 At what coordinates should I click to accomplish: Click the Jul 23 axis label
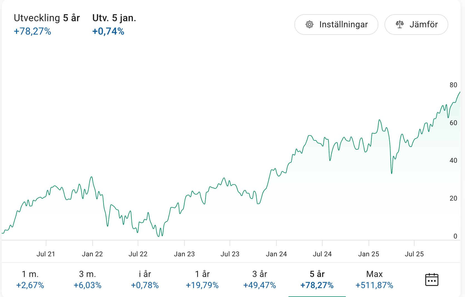(230, 254)
